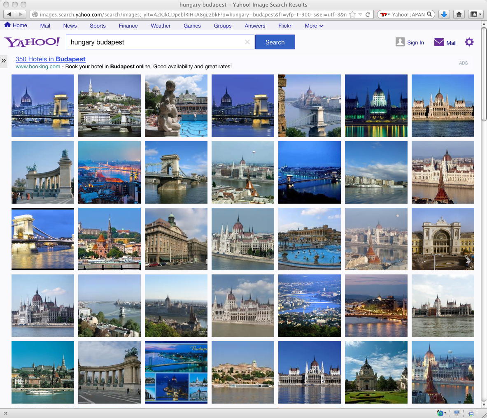Open thumbnail of green-lit Parliament at night

(x=376, y=105)
